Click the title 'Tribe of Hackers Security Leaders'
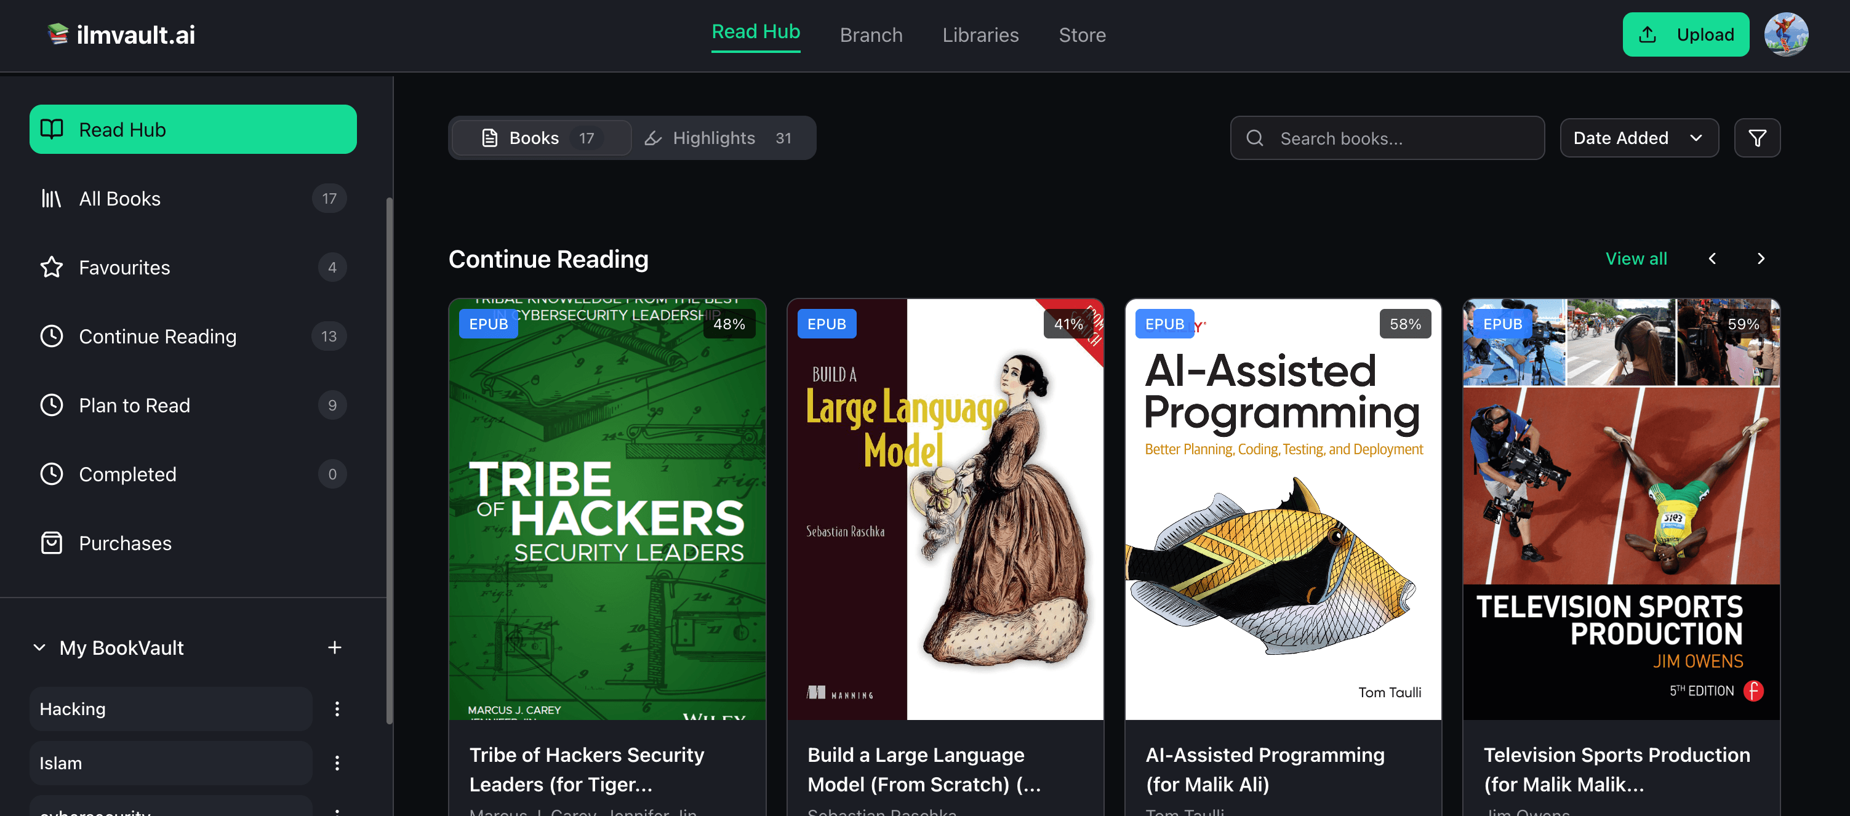Viewport: 1850px width, 816px height. 587,769
